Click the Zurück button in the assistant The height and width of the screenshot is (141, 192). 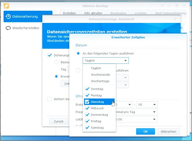click(59, 121)
